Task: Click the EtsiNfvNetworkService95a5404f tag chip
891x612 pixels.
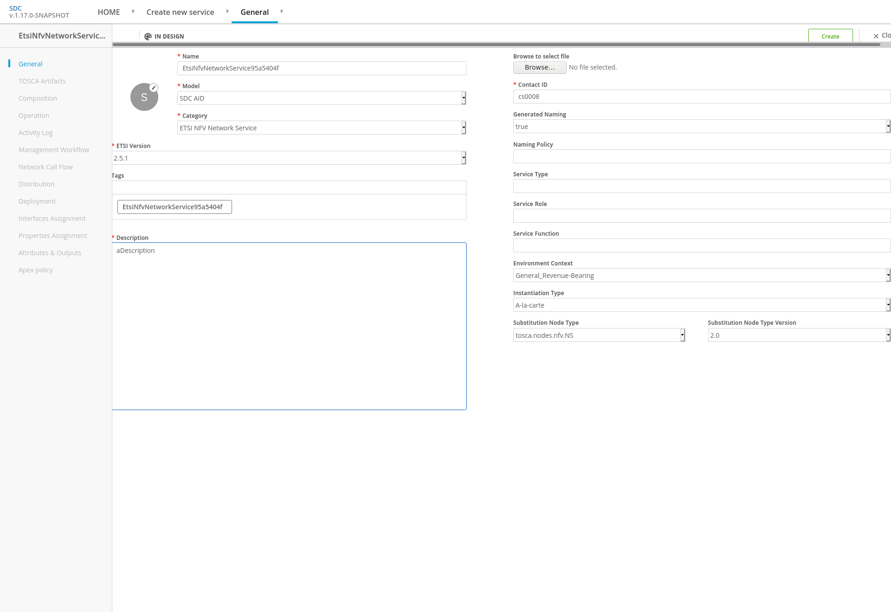Action: coord(174,207)
